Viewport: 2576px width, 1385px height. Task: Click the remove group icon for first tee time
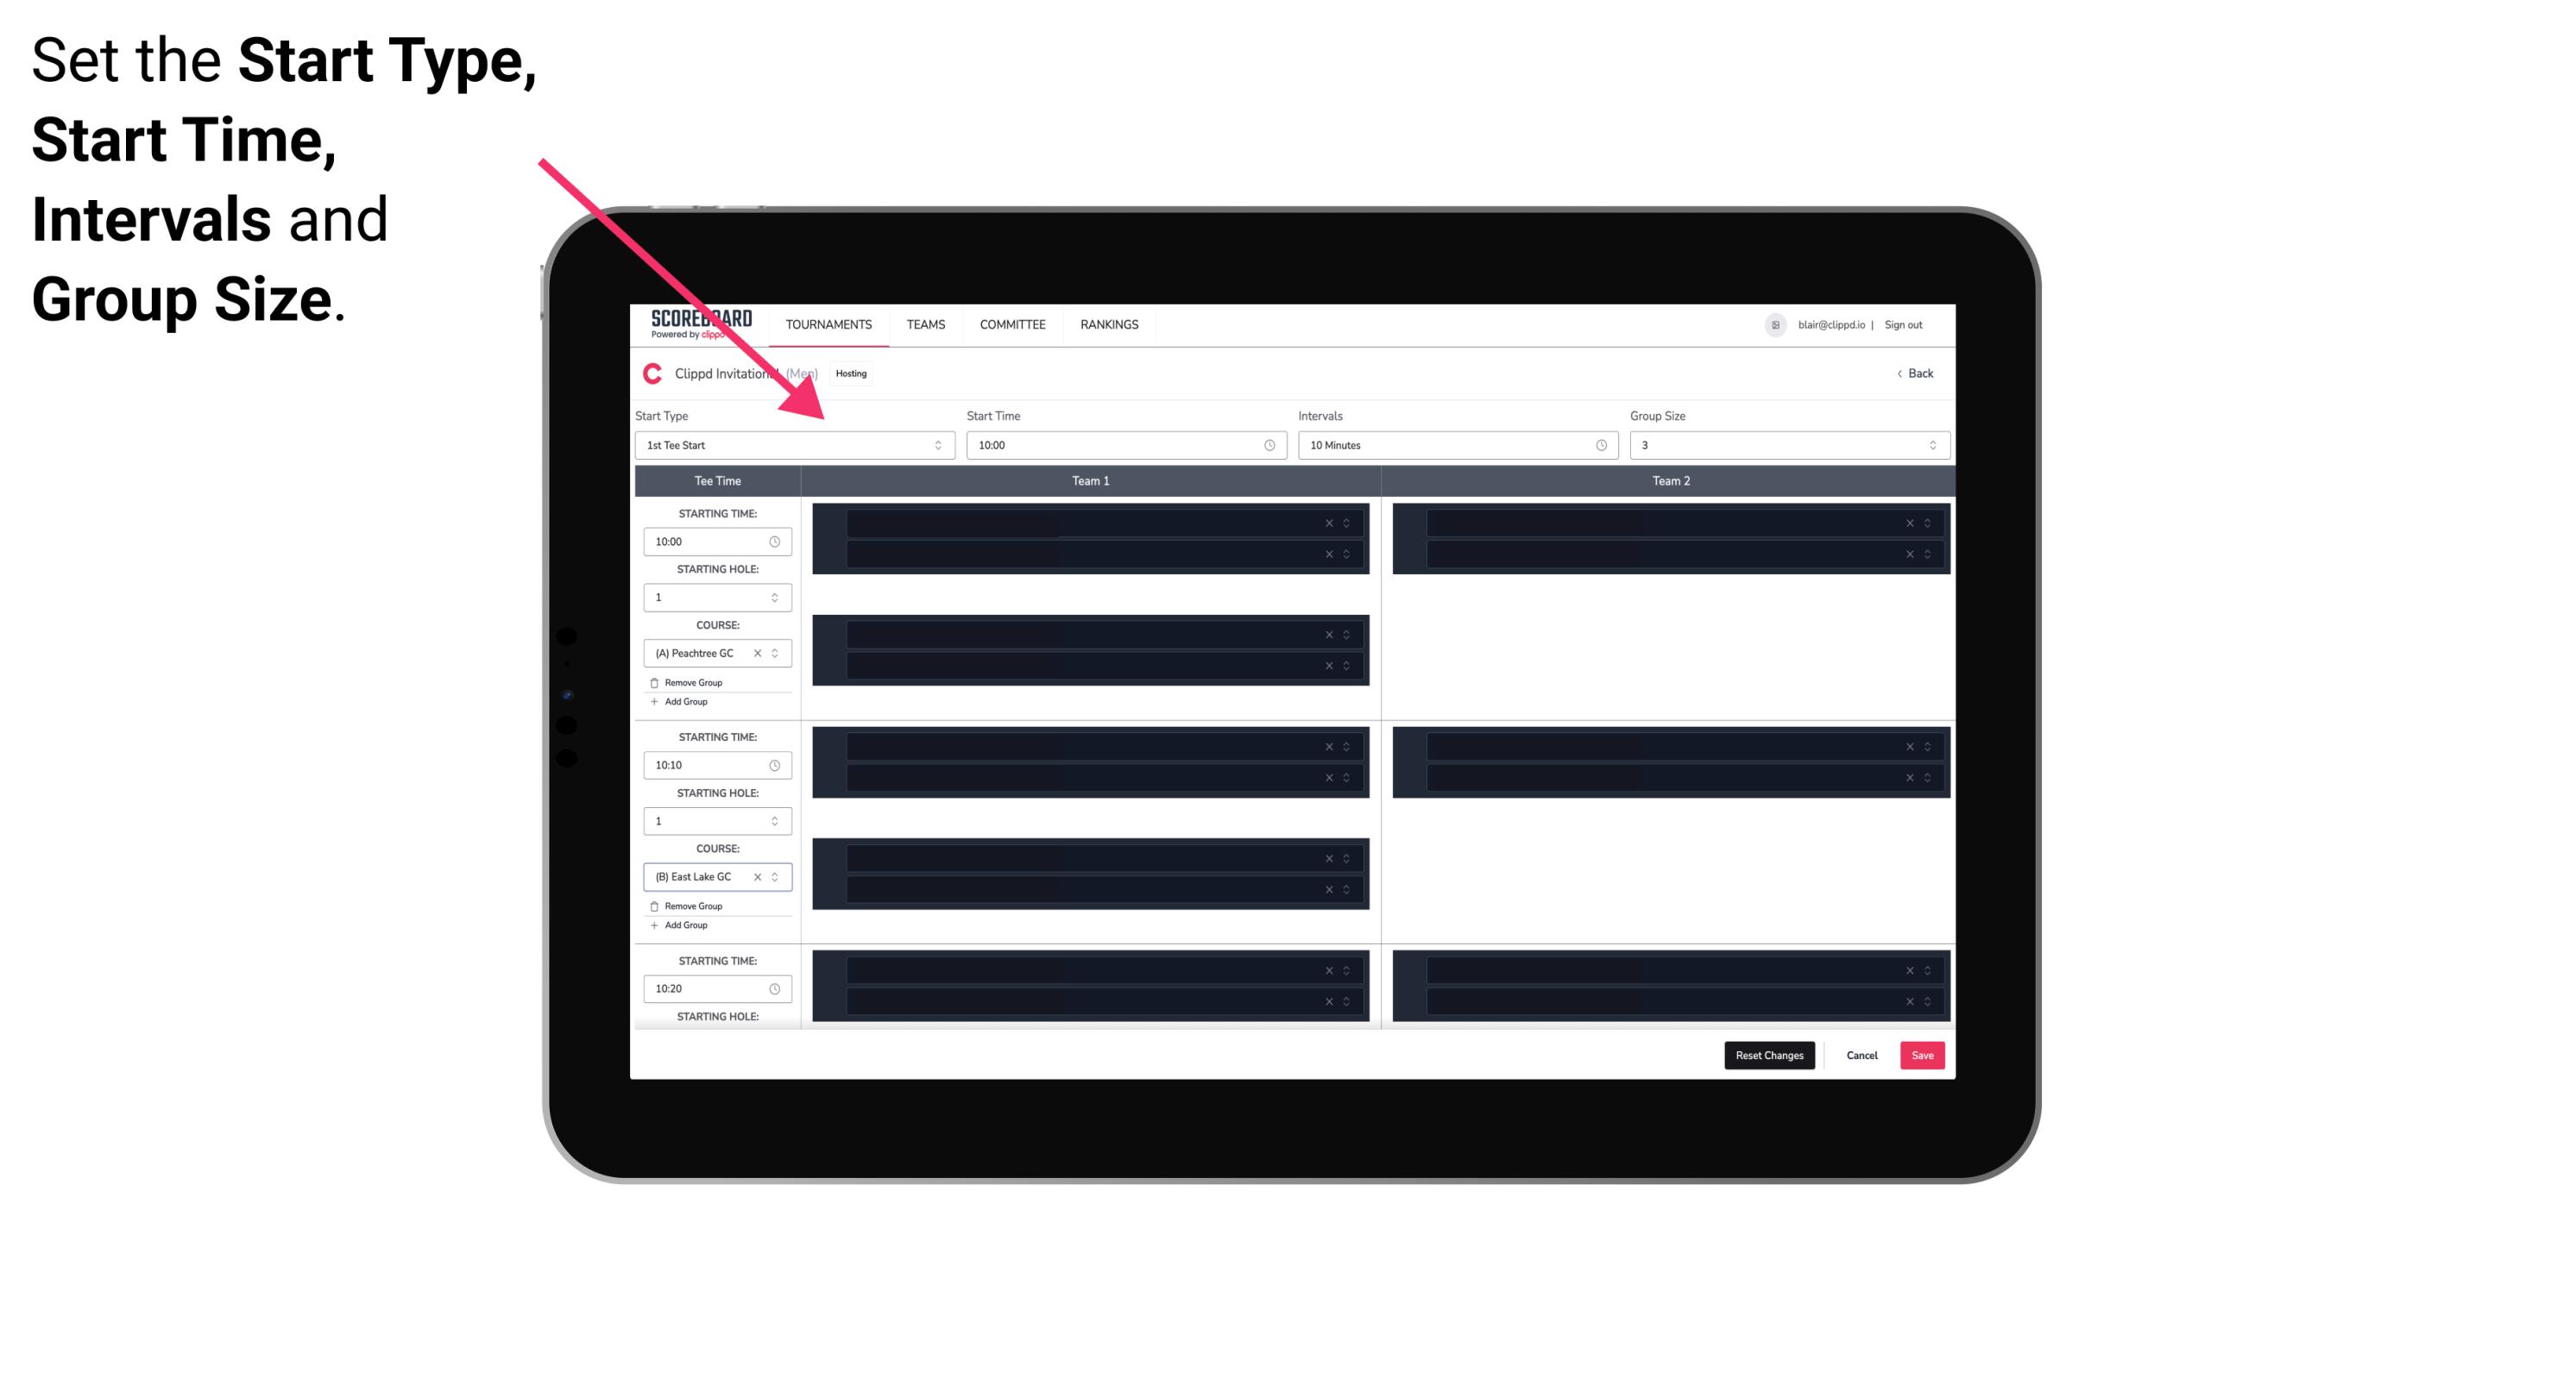coord(655,680)
